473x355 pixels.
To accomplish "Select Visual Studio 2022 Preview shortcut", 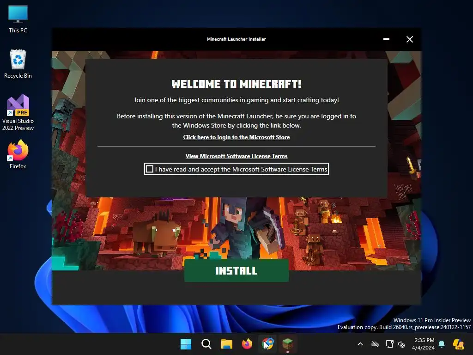I will point(18,112).
